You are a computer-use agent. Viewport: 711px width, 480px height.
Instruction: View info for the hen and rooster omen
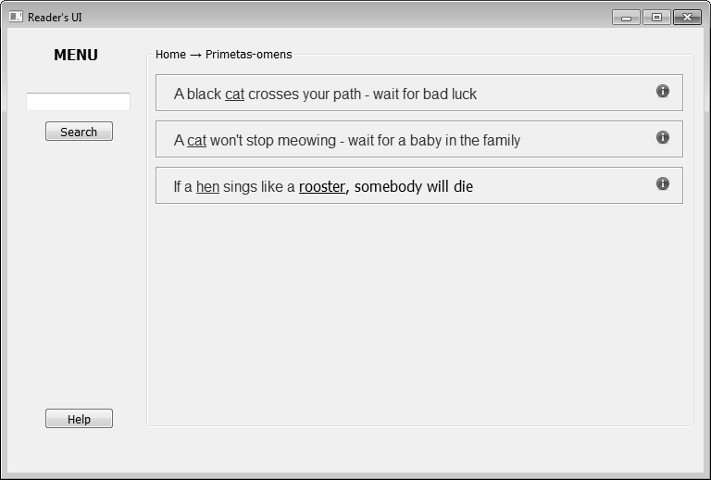(663, 183)
